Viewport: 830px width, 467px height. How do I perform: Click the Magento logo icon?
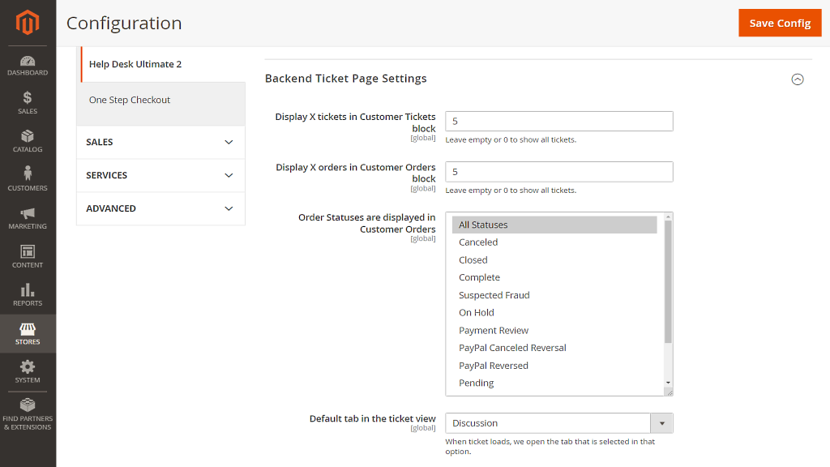(x=28, y=22)
